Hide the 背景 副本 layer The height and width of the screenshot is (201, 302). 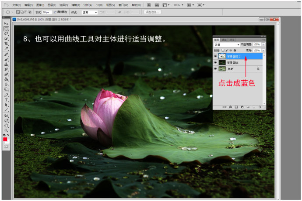pos(215,62)
